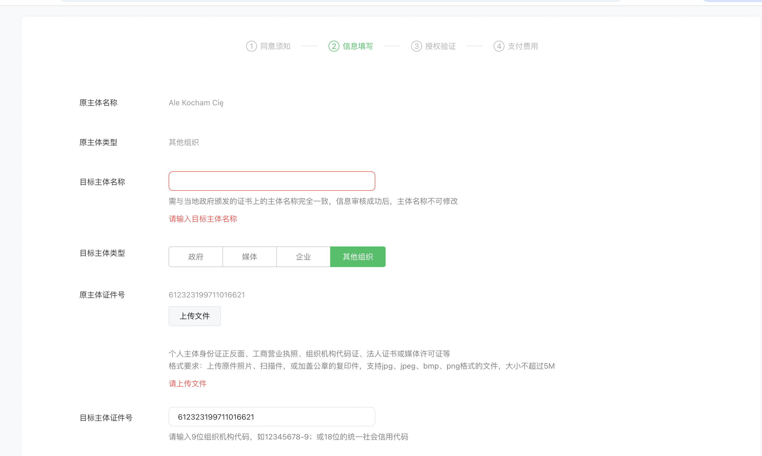The height and width of the screenshot is (456, 762).
Task: Click the 支付费用 step label
Action: pos(523,46)
